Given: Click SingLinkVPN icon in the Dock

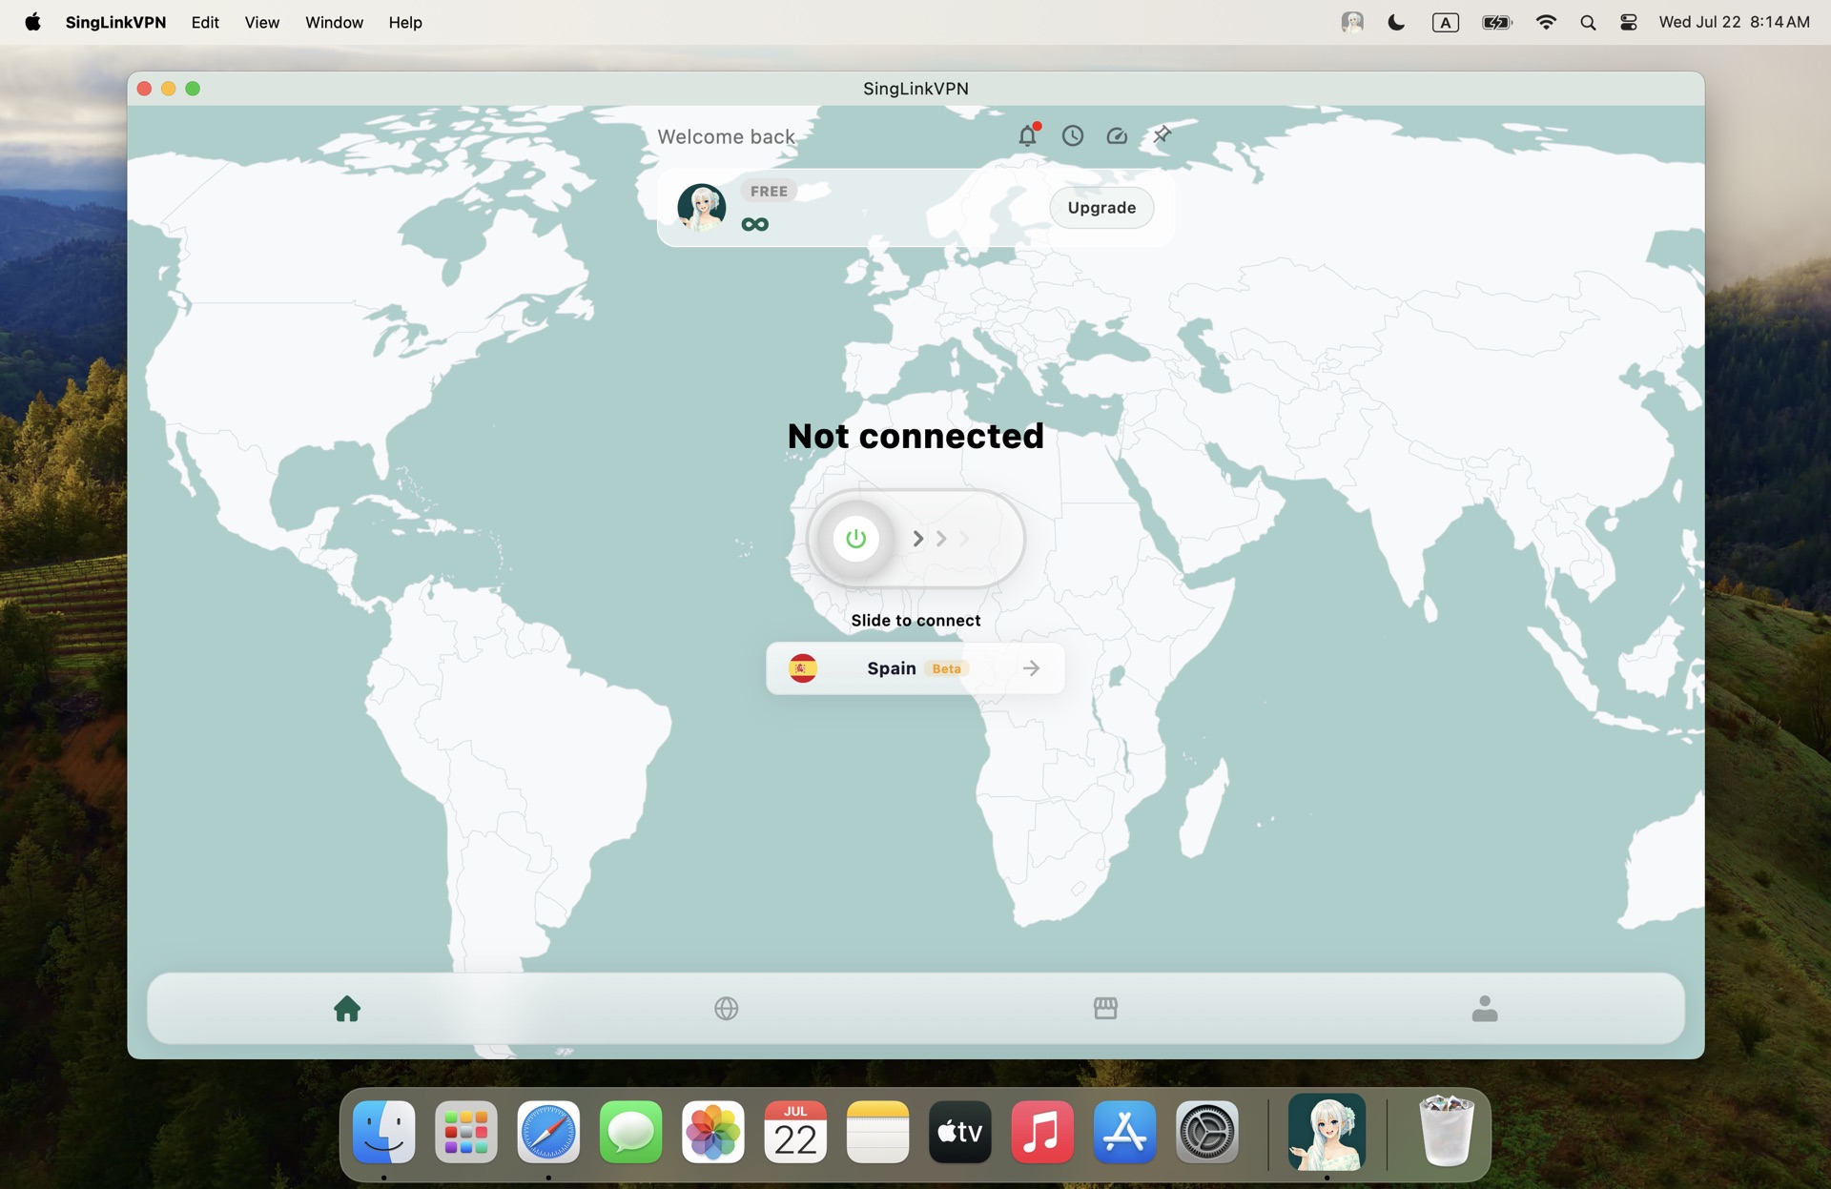Looking at the screenshot, I should tap(1327, 1132).
